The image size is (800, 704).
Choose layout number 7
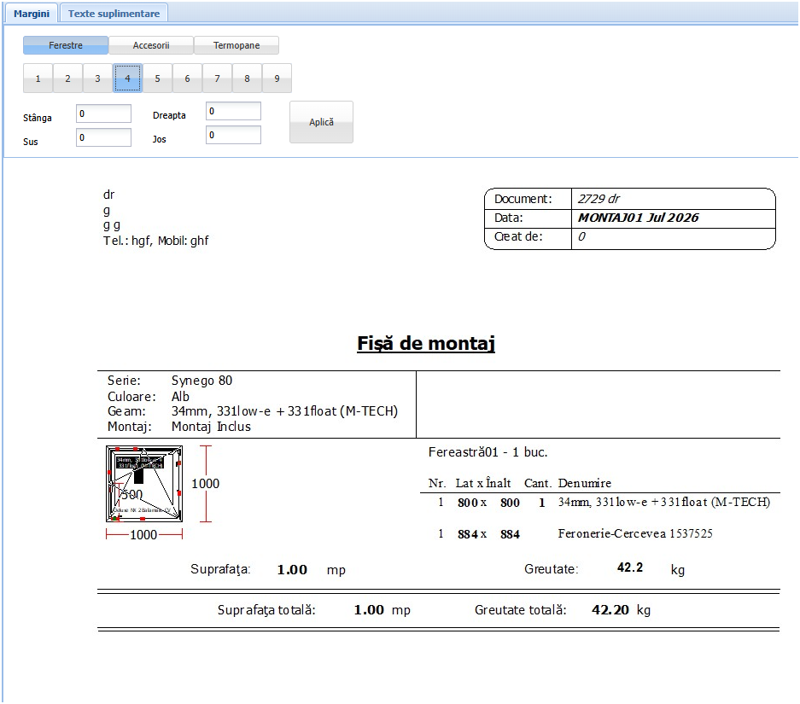(x=218, y=79)
